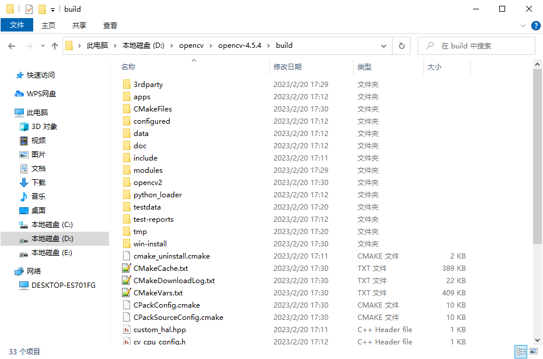Viewport: 543px width, 359px height.
Task: Open Downloads folder in the sidebar
Action: [x=33, y=182]
